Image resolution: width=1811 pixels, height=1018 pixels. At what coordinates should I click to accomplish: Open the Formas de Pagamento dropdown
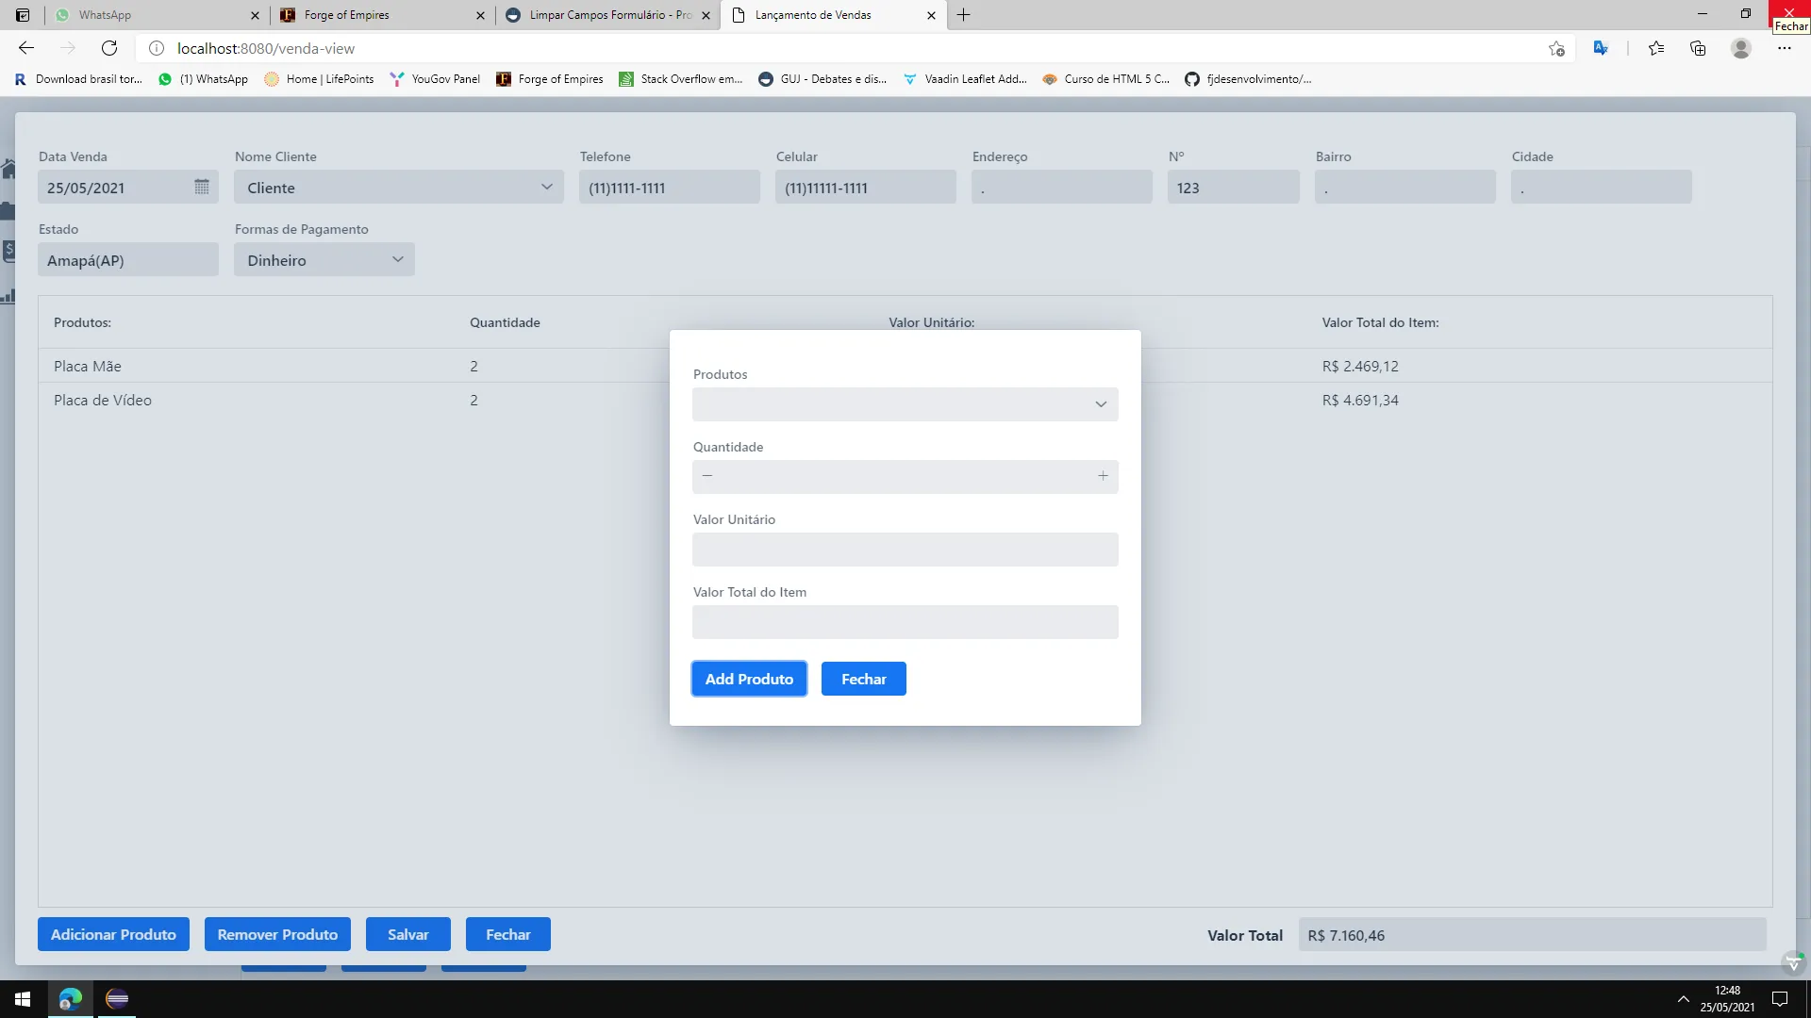[x=397, y=259]
